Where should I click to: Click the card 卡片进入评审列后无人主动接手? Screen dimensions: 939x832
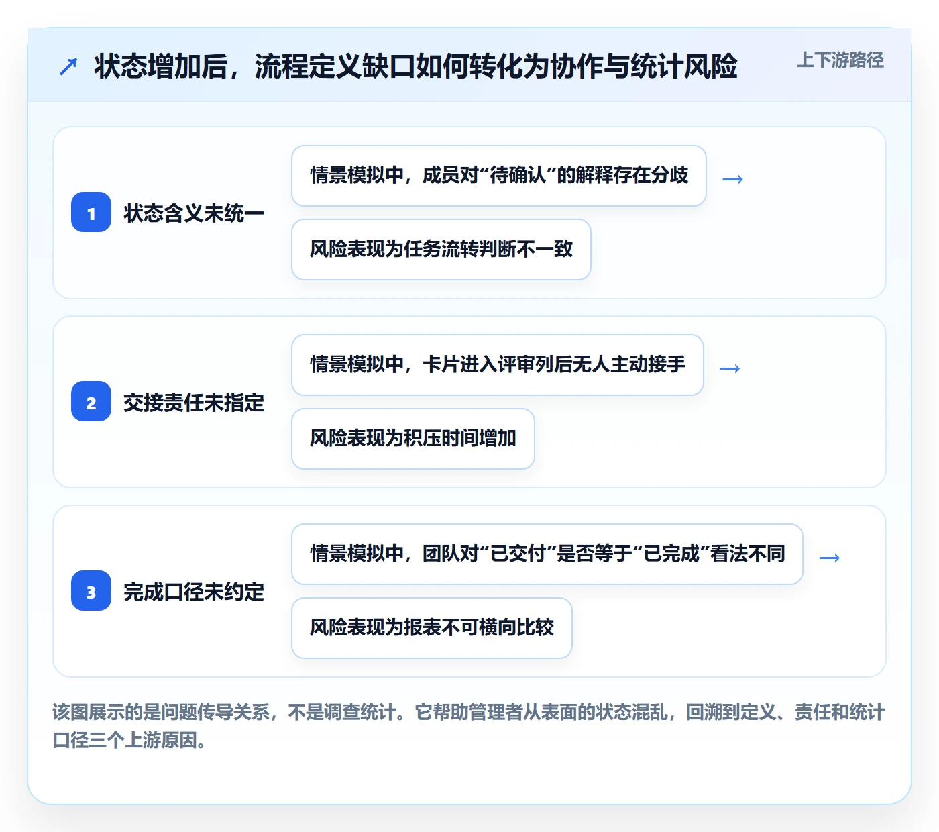(498, 365)
